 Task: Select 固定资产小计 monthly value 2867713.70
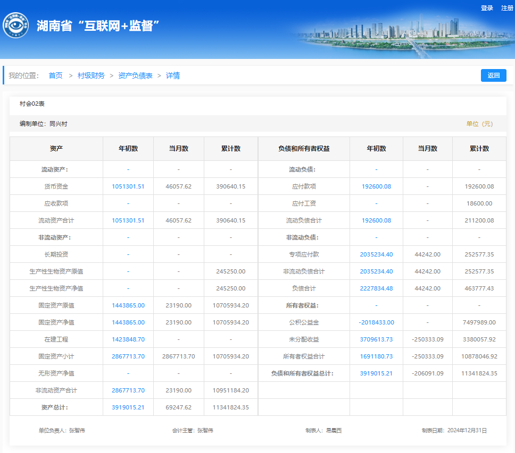(178, 357)
